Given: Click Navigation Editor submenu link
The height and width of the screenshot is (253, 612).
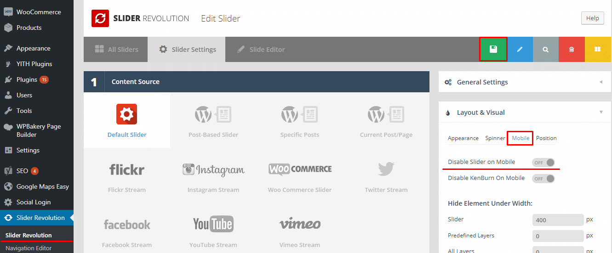Looking at the screenshot, I should pyautogui.click(x=29, y=248).
